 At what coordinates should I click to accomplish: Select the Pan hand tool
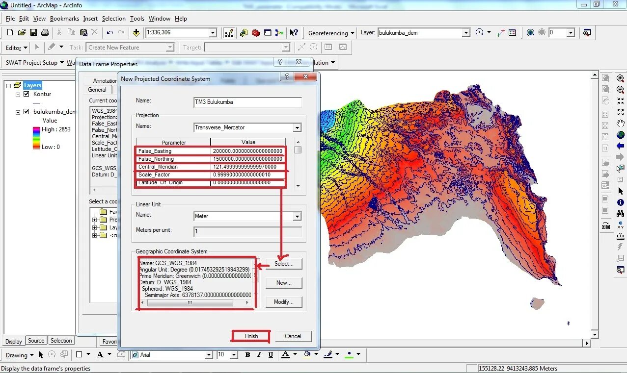coord(620,124)
